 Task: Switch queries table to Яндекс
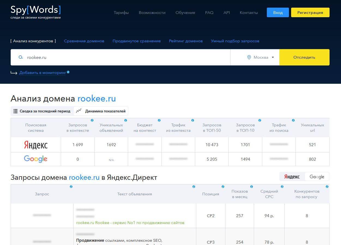click(292, 177)
